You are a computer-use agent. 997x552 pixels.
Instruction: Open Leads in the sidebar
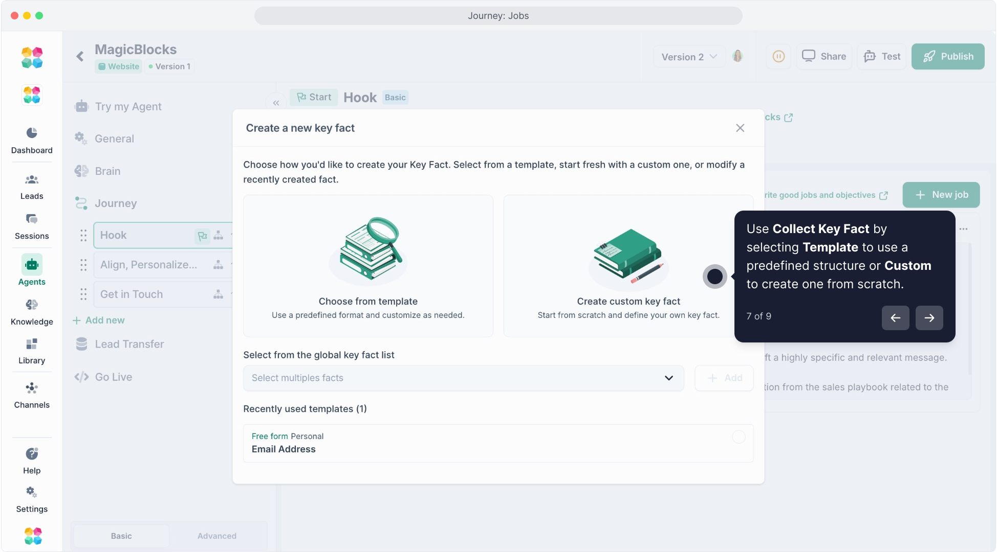click(x=32, y=180)
